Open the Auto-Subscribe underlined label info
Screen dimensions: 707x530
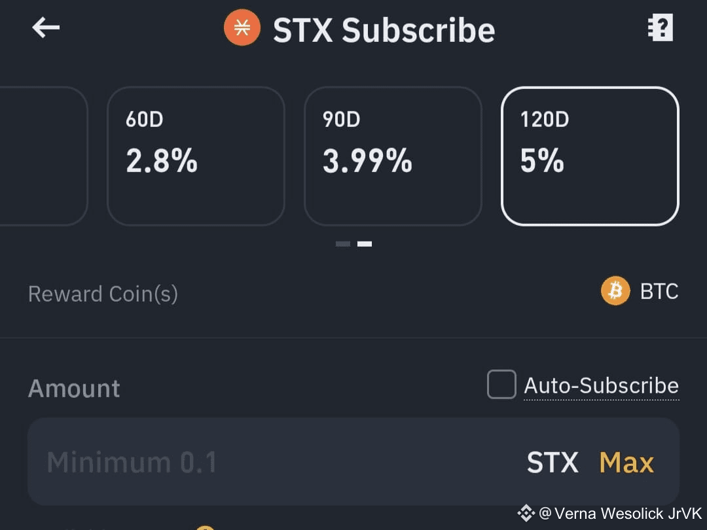point(601,385)
